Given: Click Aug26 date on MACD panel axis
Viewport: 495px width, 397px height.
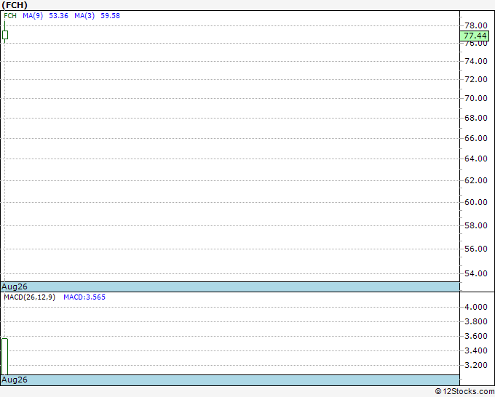Looking at the screenshot, I should (15, 380).
